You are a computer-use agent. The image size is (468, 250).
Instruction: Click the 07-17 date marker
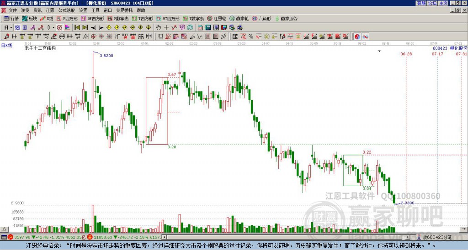[437, 54]
